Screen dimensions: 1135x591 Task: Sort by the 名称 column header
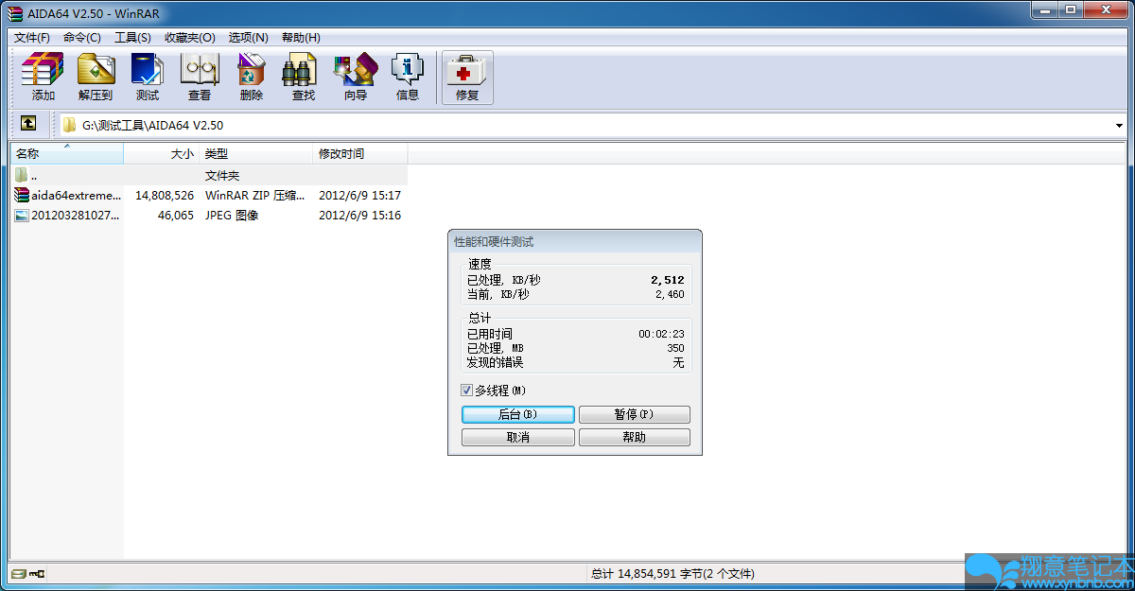tap(66, 153)
